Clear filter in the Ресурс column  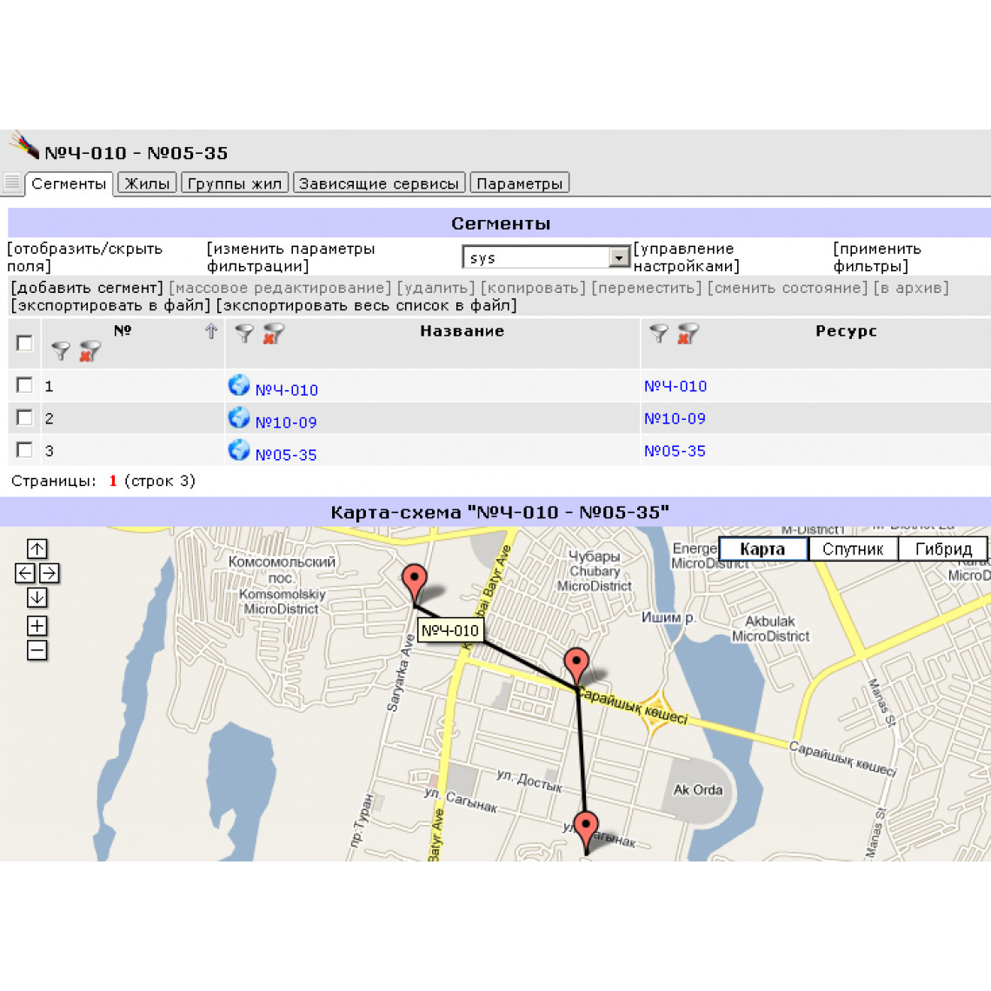688,333
